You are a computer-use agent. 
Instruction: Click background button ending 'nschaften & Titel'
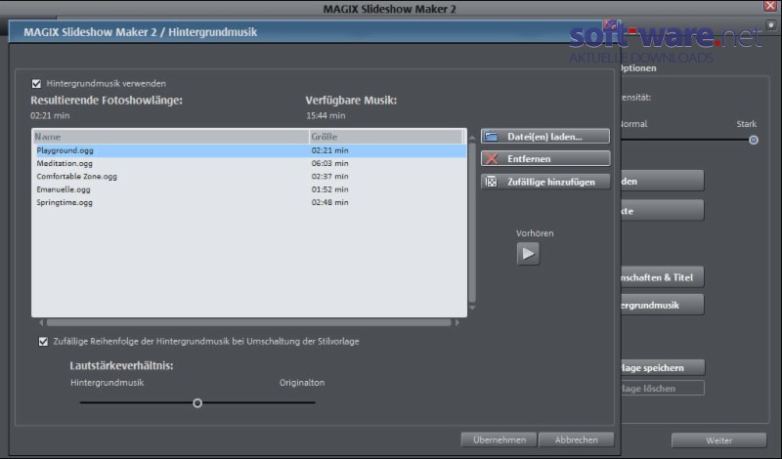click(x=663, y=277)
